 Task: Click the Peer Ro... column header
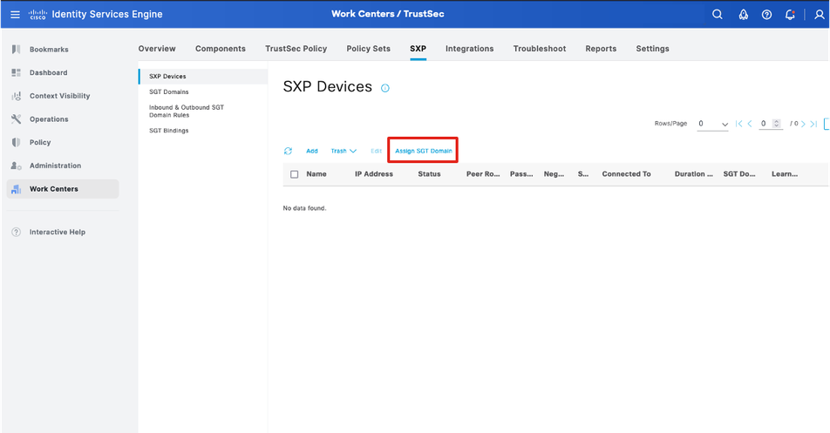[483, 174]
